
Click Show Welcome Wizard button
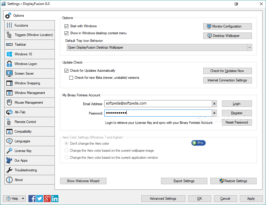click(83, 181)
